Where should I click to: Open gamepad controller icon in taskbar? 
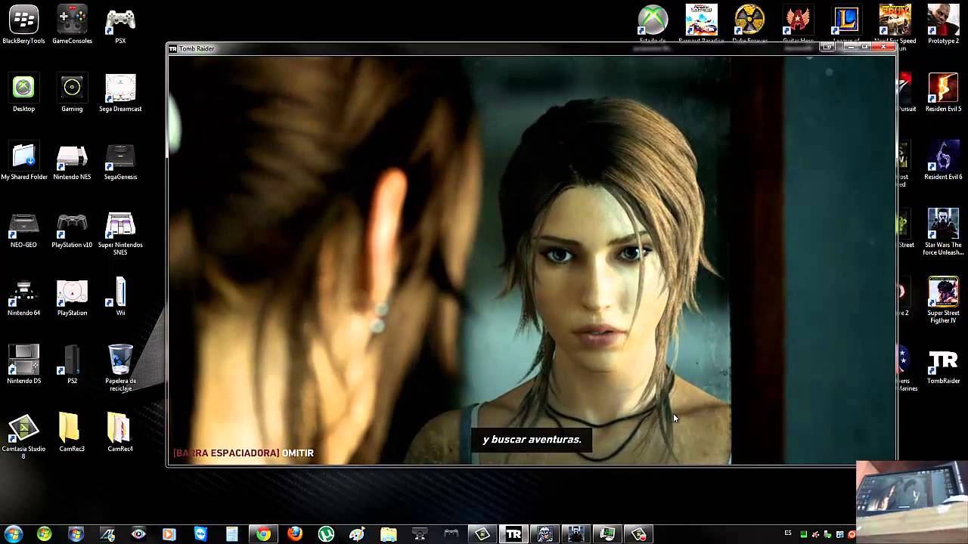click(451, 534)
